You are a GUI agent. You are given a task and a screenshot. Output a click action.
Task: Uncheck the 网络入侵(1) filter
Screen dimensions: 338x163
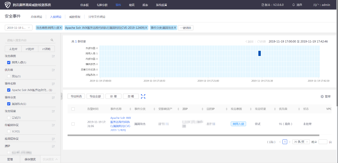[9, 62]
